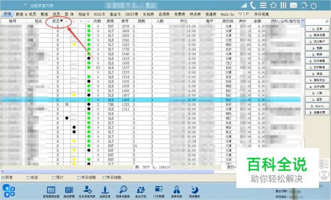Check the 所有 filter checkbox at bottom

coord(3,178)
